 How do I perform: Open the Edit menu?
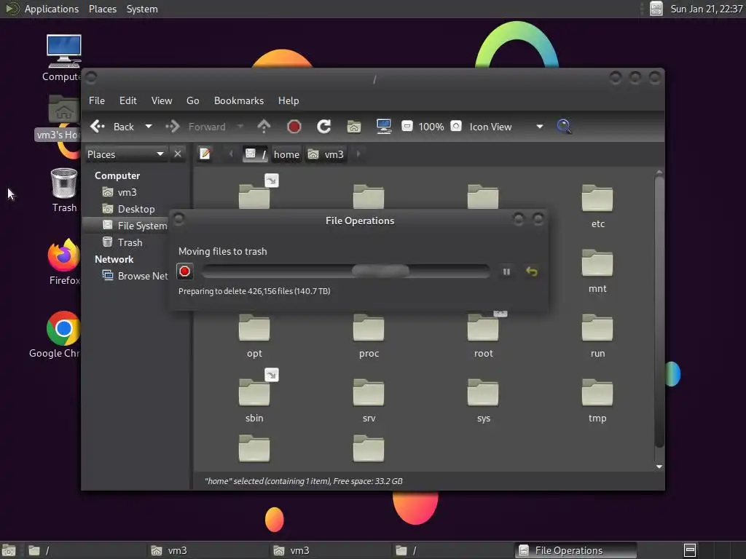(x=128, y=100)
